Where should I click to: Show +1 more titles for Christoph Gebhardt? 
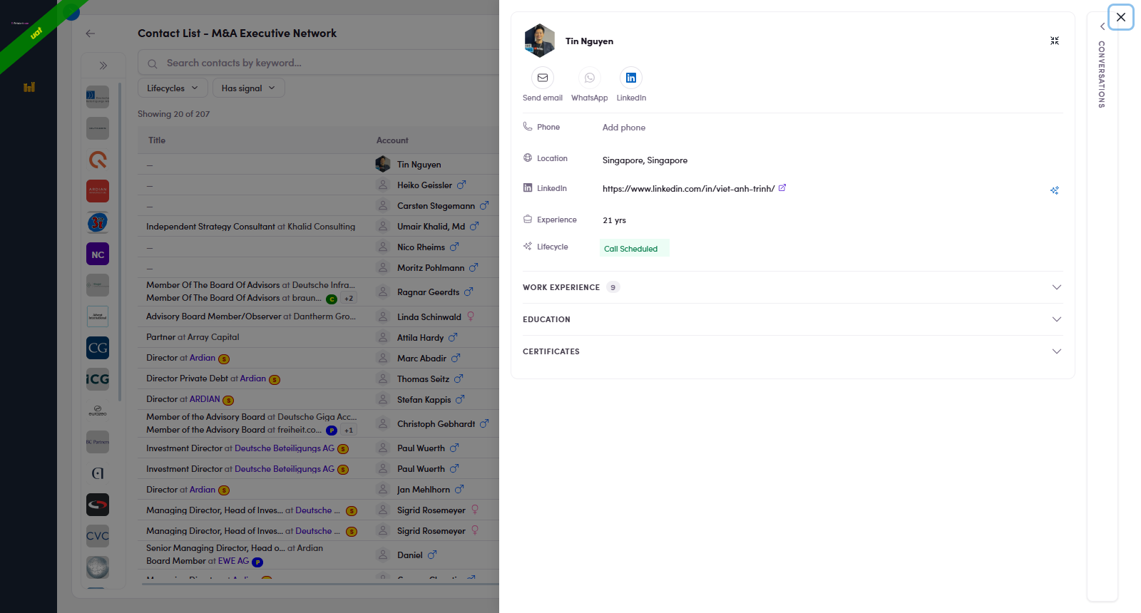[349, 430]
